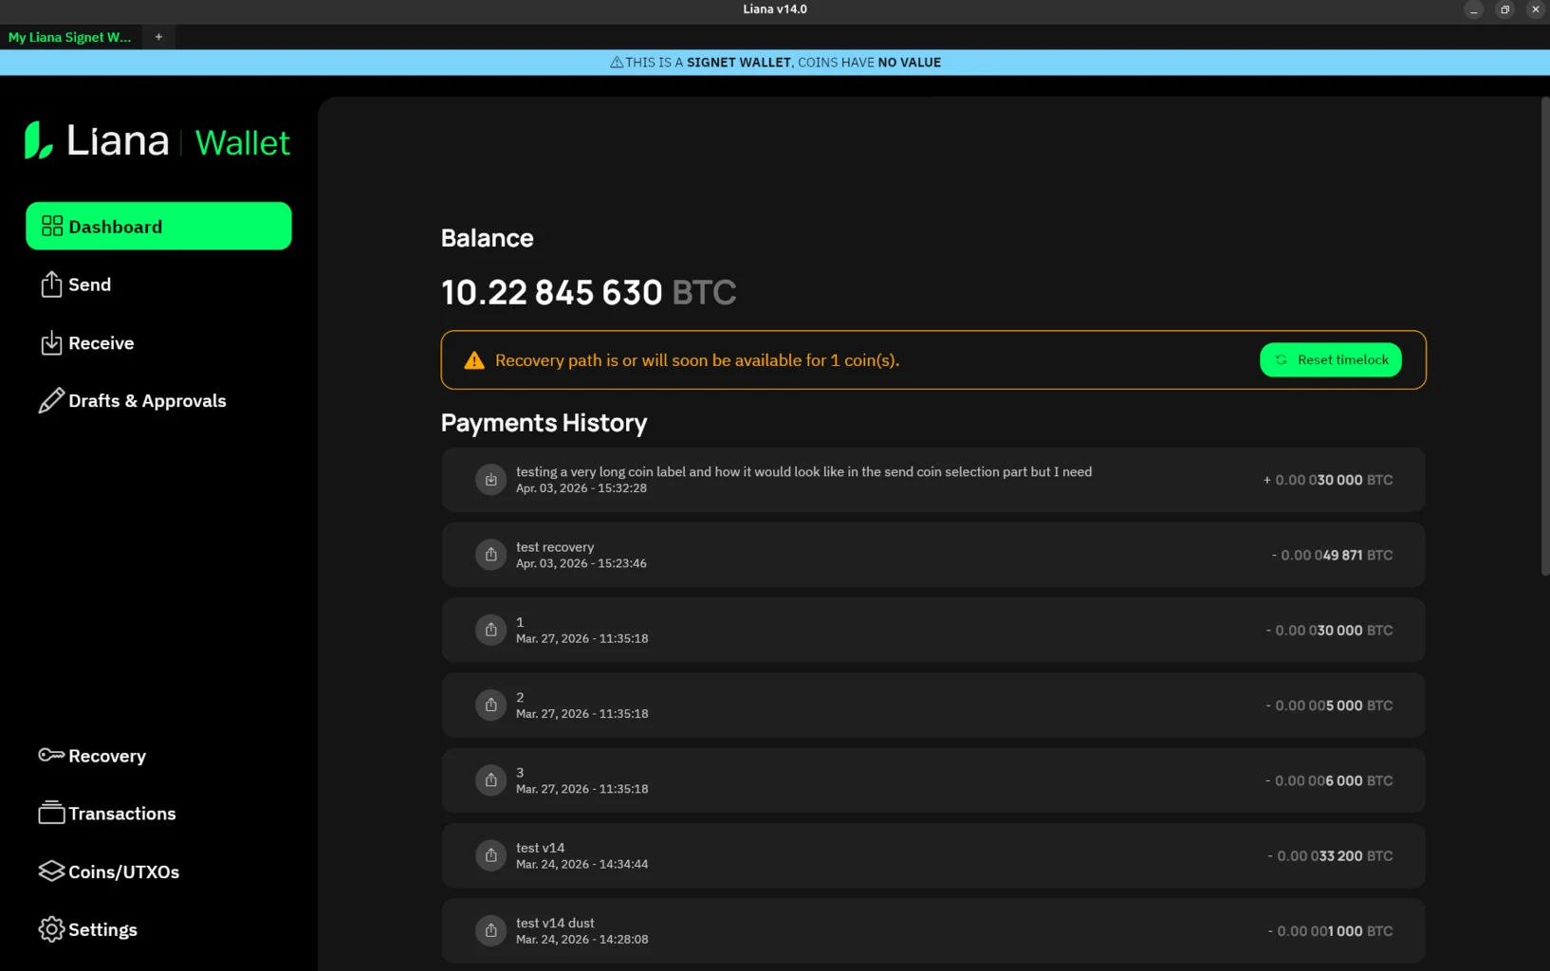Viewport: 1550px width, 971px height.
Task: Click the signet wallet warning banner
Action: tap(775, 63)
